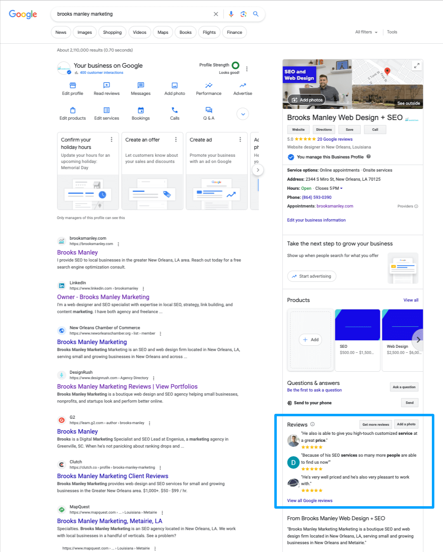Click the Add product card
Screen dimensions: 443x552
point(311,340)
